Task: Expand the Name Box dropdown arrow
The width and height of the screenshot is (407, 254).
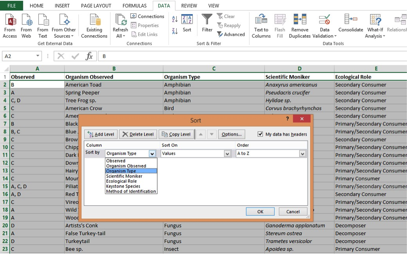Action: pos(38,56)
